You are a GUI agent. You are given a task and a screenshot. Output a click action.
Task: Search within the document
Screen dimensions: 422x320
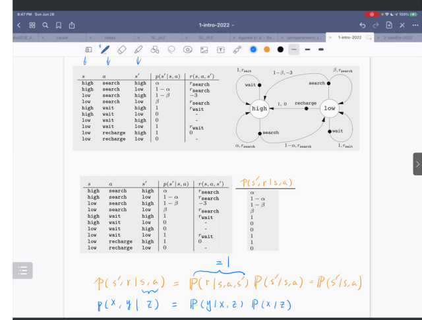(x=45, y=25)
